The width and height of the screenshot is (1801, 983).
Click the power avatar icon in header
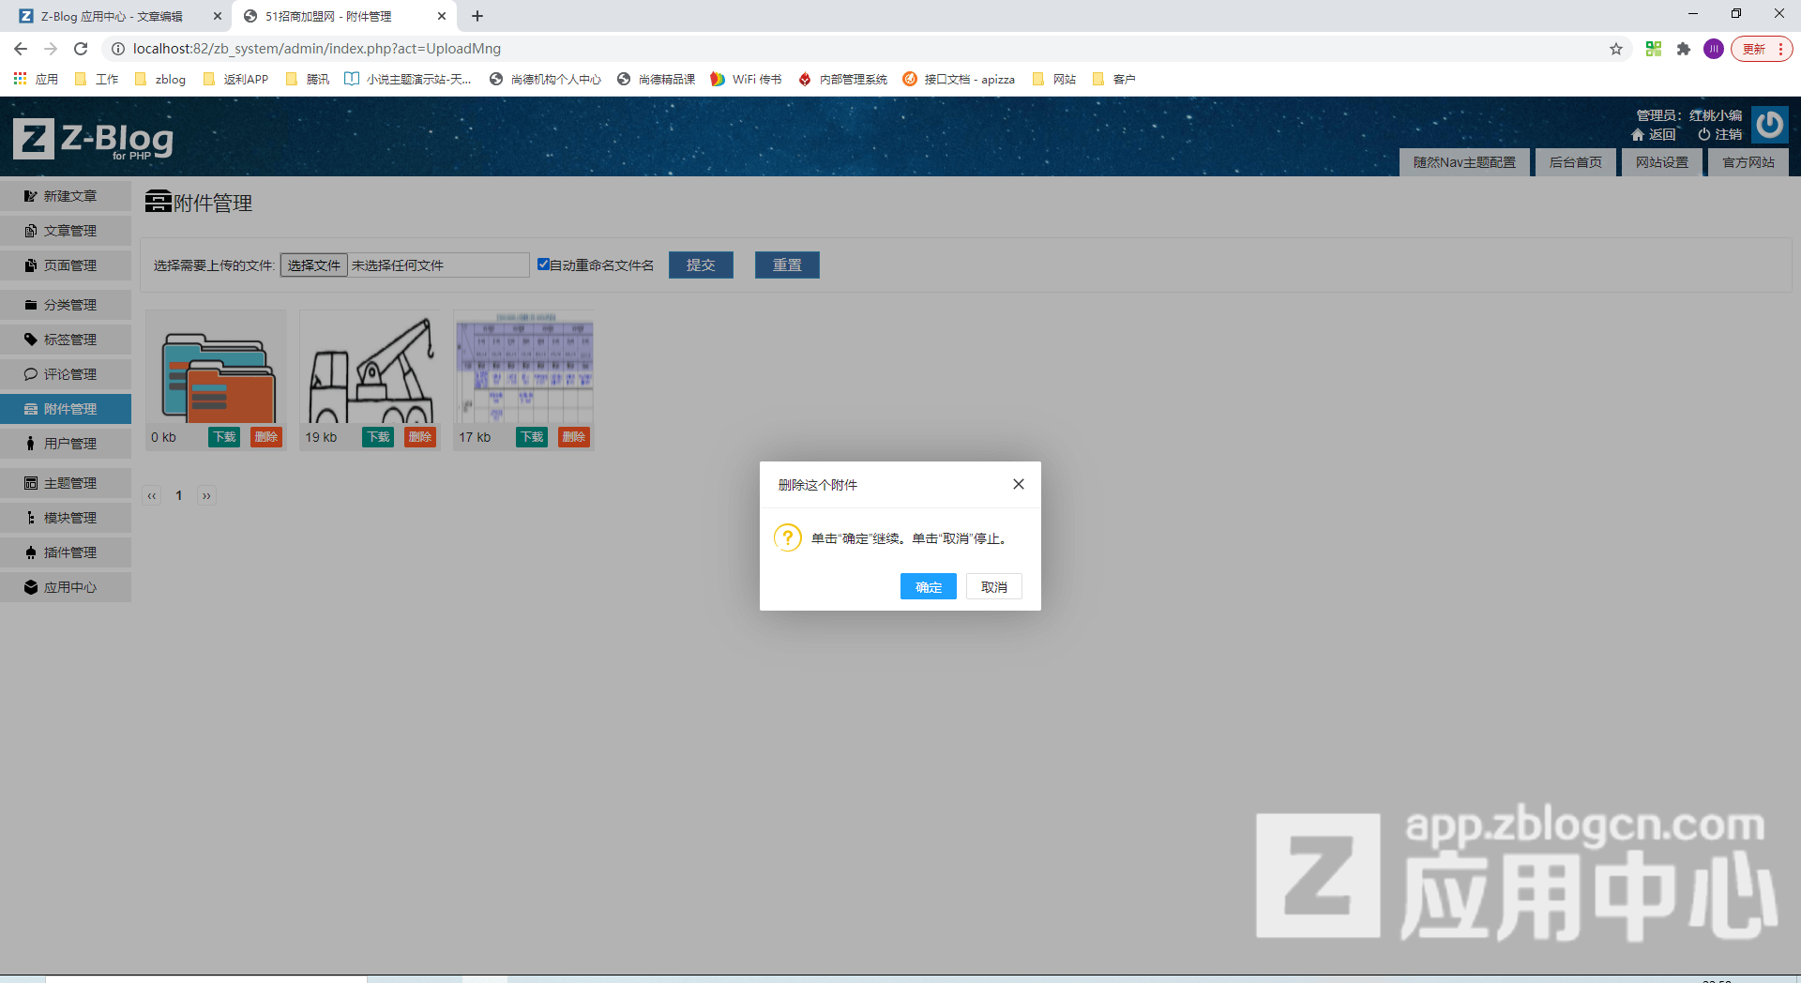tap(1770, 125)
